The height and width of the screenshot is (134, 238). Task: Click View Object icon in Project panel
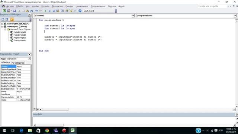7,19
